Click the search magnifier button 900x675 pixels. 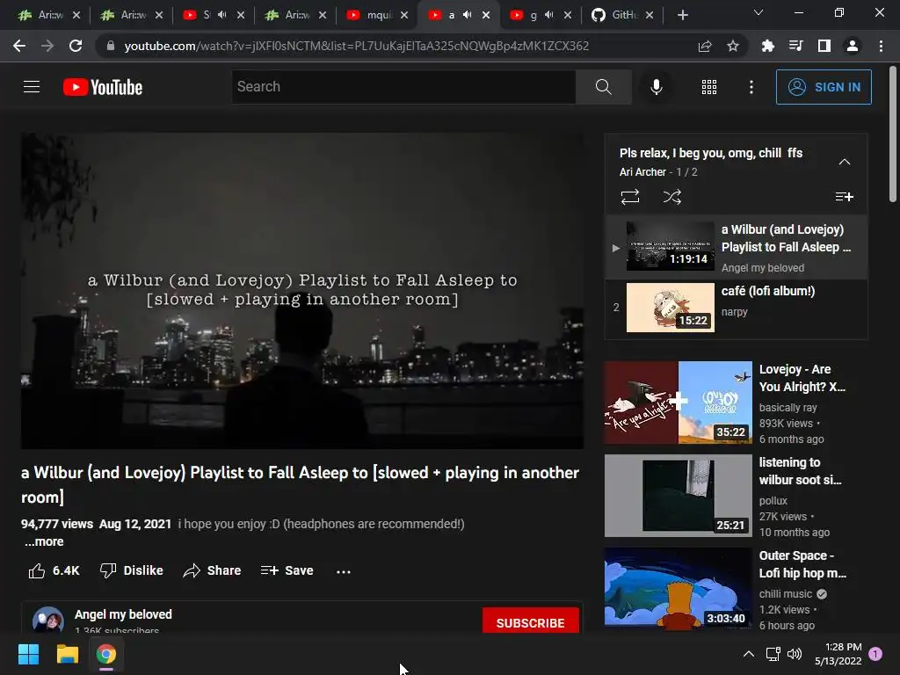click(603, 87)
